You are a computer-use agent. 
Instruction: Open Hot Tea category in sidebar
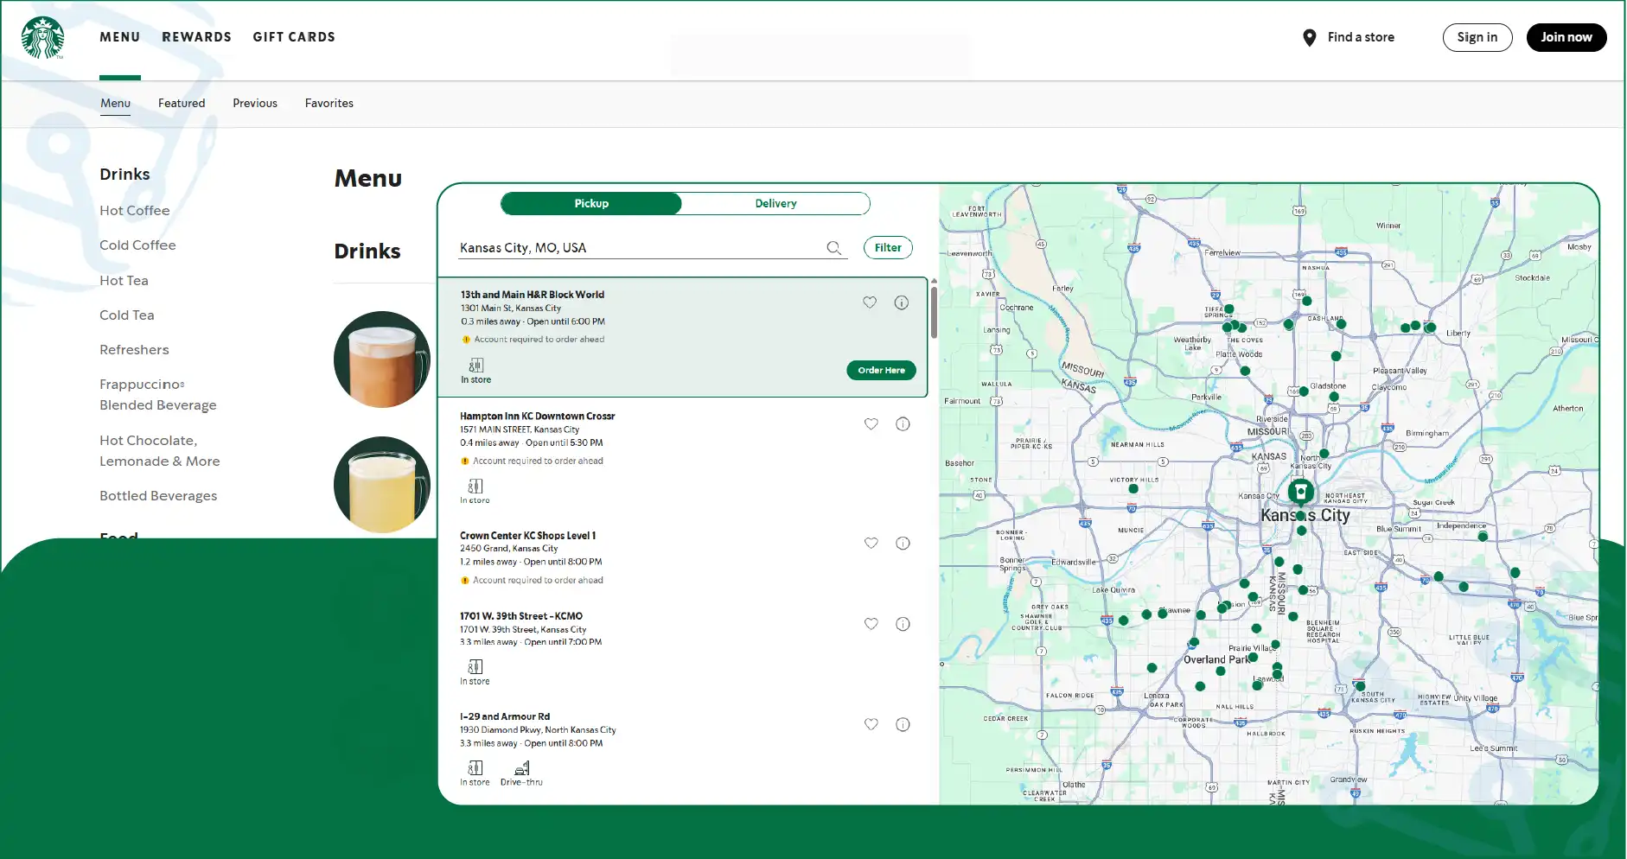(124, 281)
